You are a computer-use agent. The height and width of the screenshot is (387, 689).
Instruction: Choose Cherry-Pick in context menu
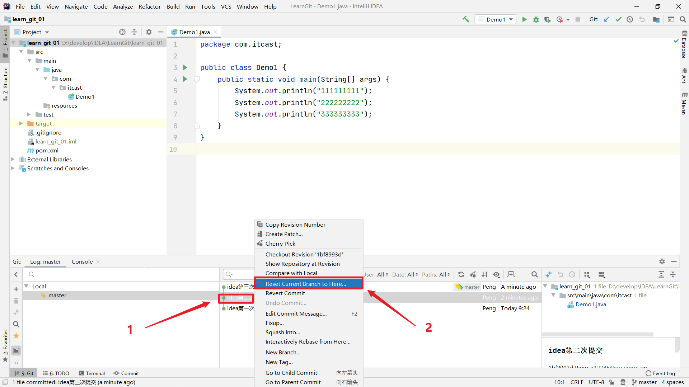click(309, 244)
